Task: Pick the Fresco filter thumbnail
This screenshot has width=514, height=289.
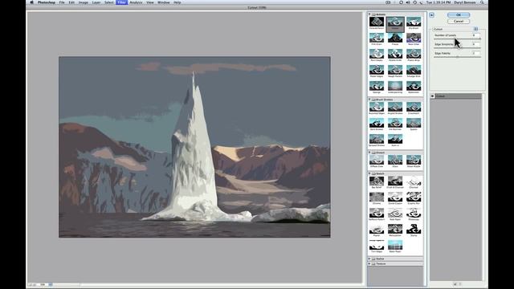Action: tap(395, 38)
